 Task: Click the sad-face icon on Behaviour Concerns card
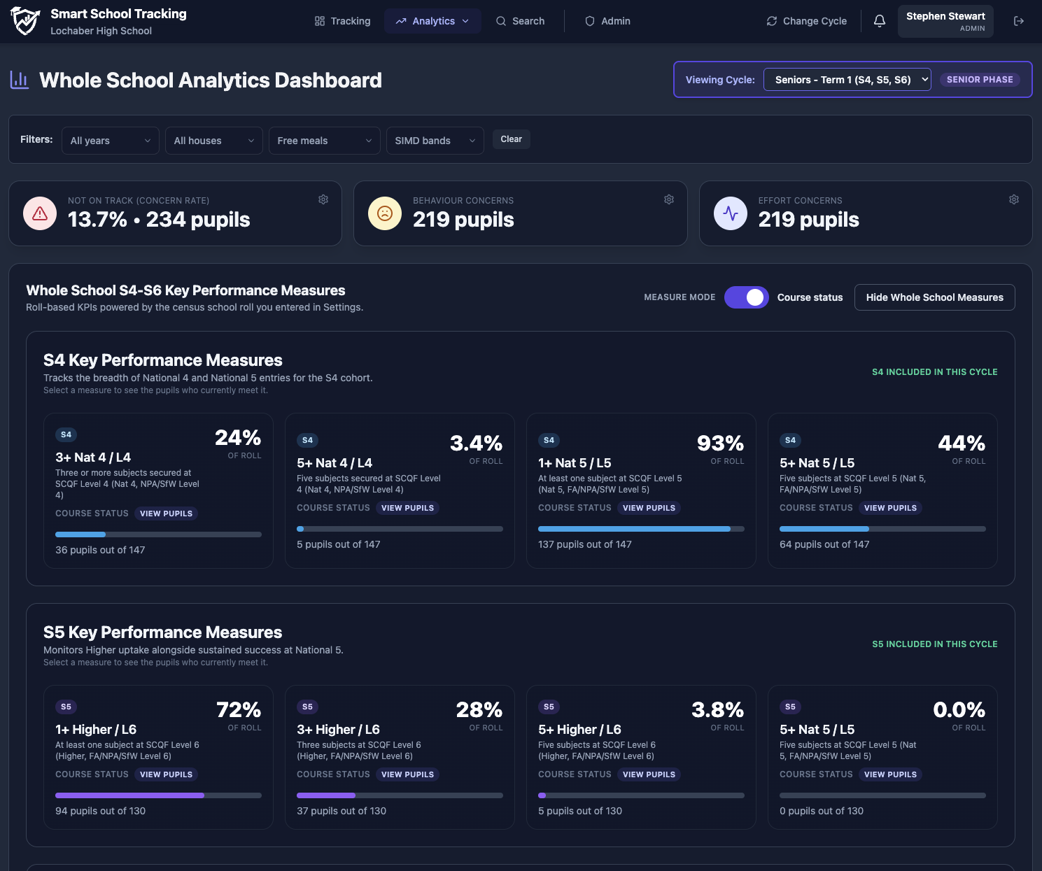pyautogui.click(x=384, y=213)
